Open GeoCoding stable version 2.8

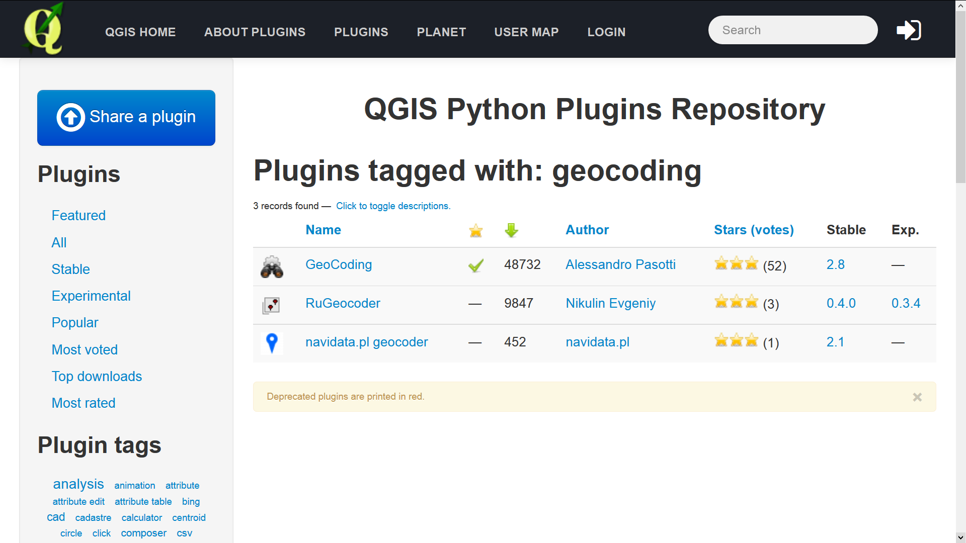coord(835,265)
